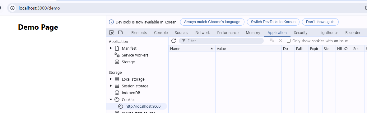The image size is (367, 113).
Task: Click the delete selected cookie X icon
Action: pyautogui.click(x=281, y=41)
